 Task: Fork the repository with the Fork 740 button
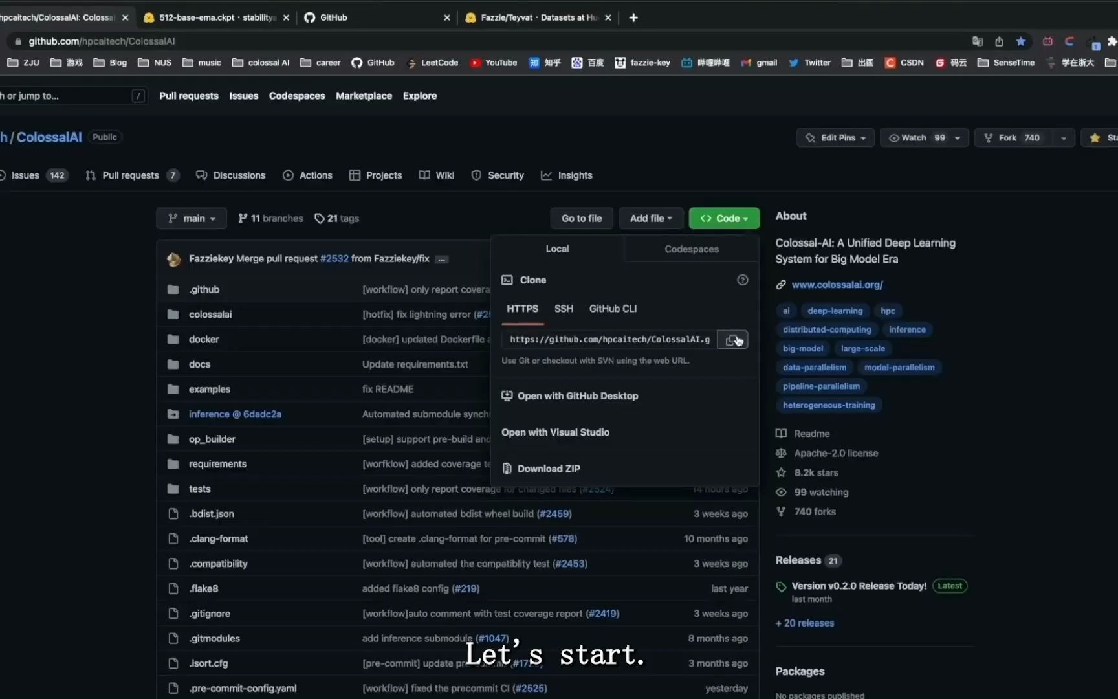1013,138
